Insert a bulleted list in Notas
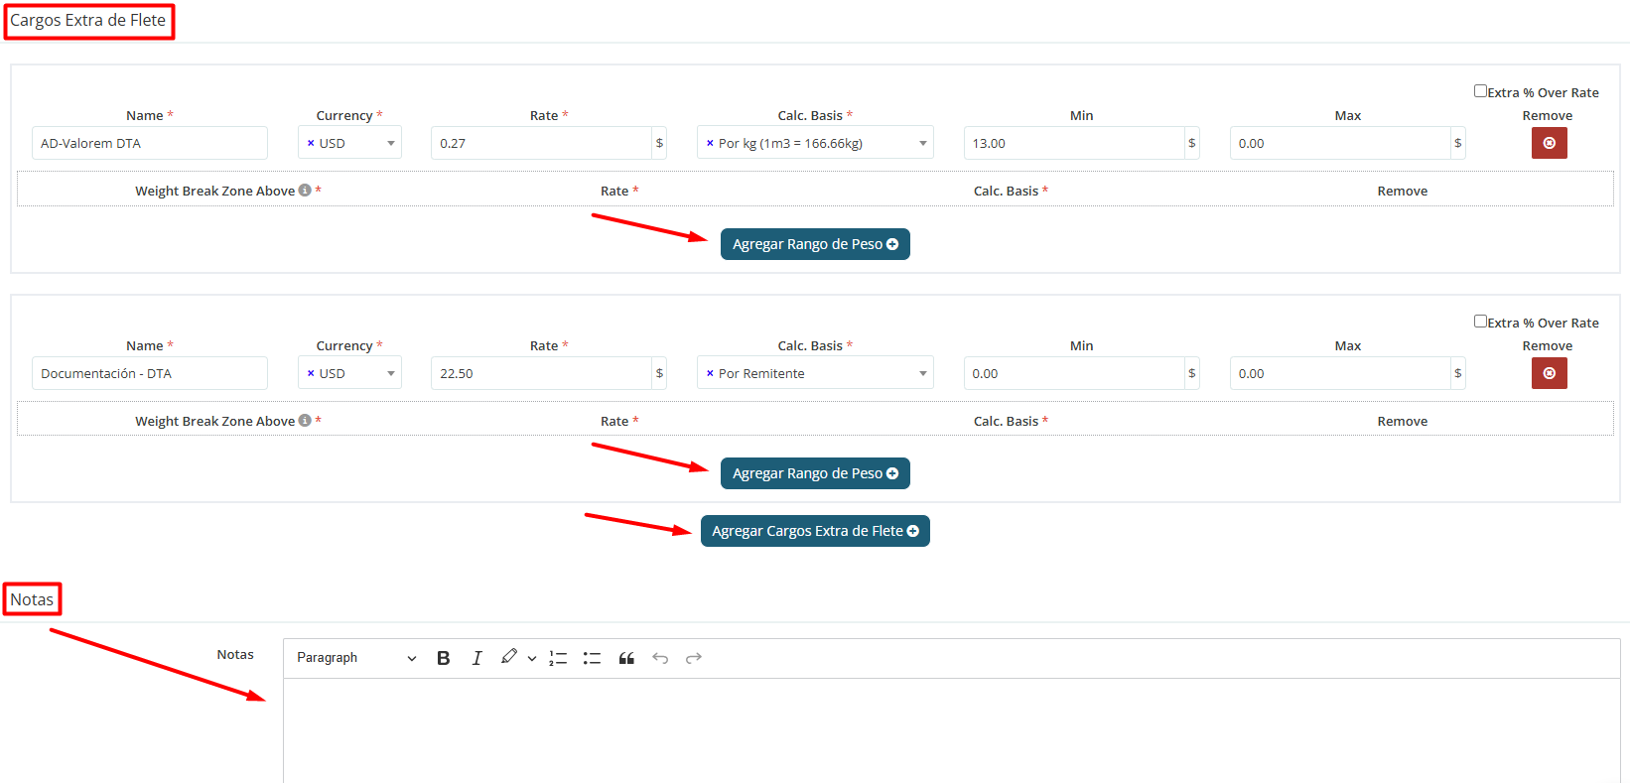Image resolution: width=1630 pixels, height=783 pixels. pyautogui.click(x=592, y=658)
